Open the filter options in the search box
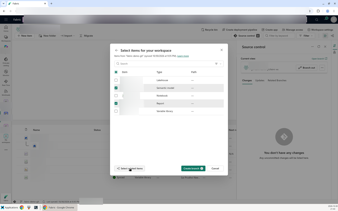Screen dimensions: 338x211 click(x=218, y=64)
